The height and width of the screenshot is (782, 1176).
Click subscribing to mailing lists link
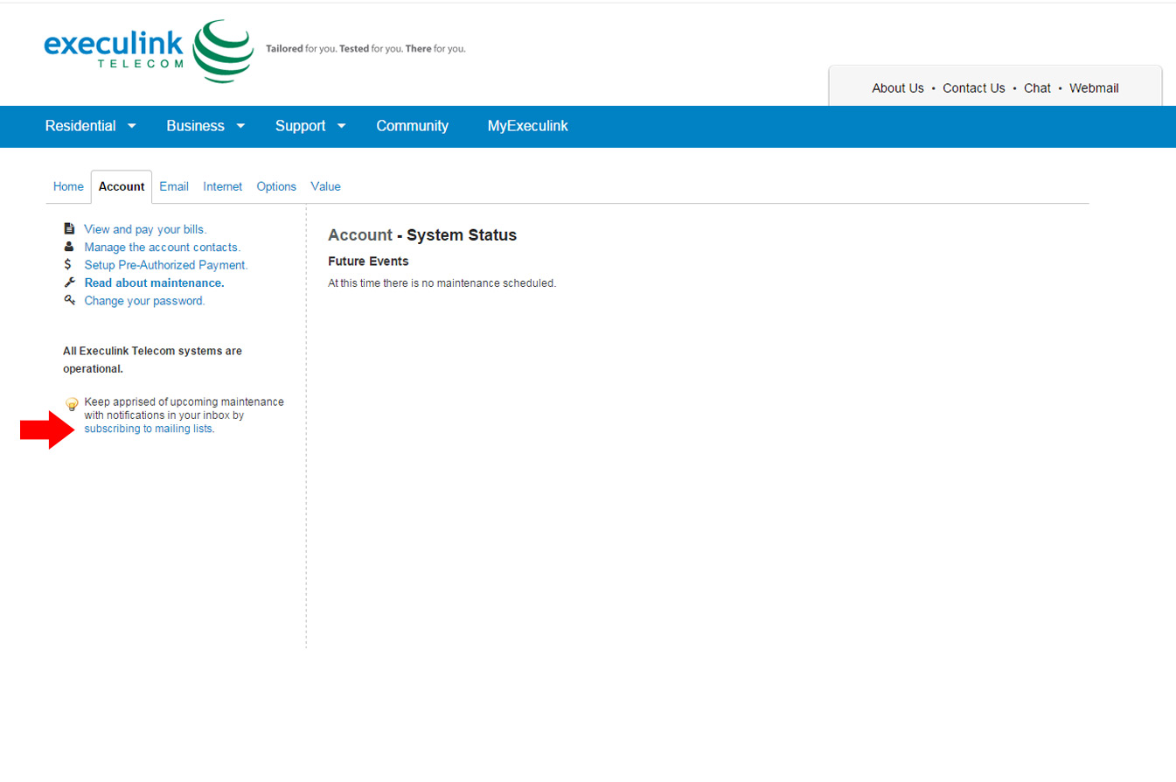[x=149, y=429]
